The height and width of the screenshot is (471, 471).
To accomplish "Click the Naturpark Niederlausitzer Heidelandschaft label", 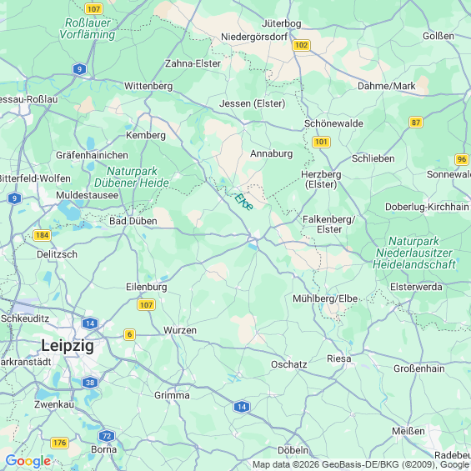I will click(414, 253).
